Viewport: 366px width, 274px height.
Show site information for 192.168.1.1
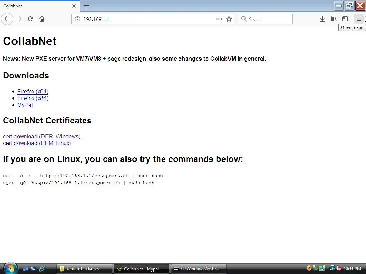click(78, 19)
